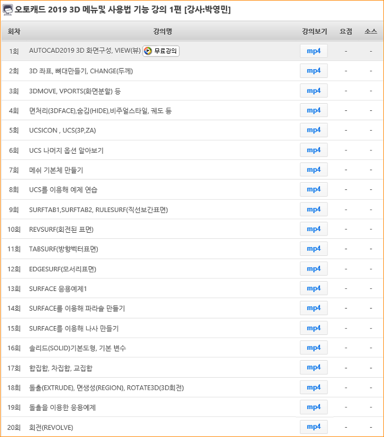Select title 면처리(3DFACE),숨김(HIDE),비주얼스타일

coord(100,111)
